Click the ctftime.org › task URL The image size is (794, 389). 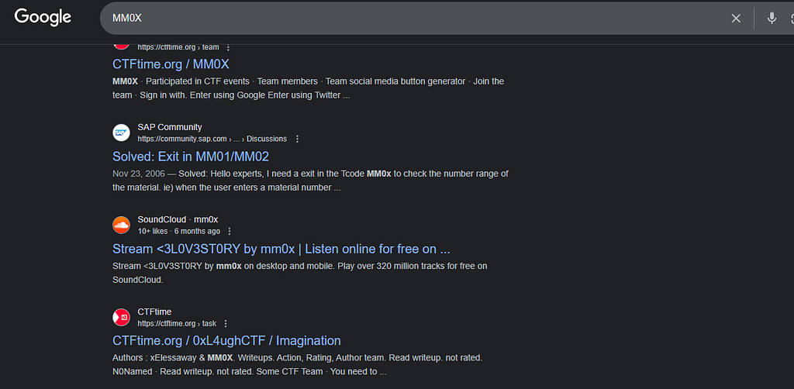pyautogui.click(x=177, y=324)
